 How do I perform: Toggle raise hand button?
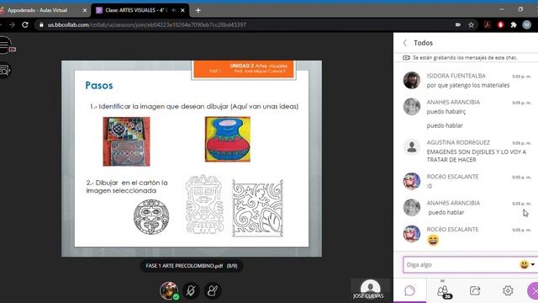pyautogui.click(x=213, y=290)
